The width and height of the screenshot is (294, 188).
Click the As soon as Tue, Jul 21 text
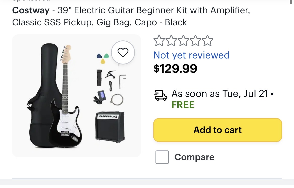tap(220, 94)
